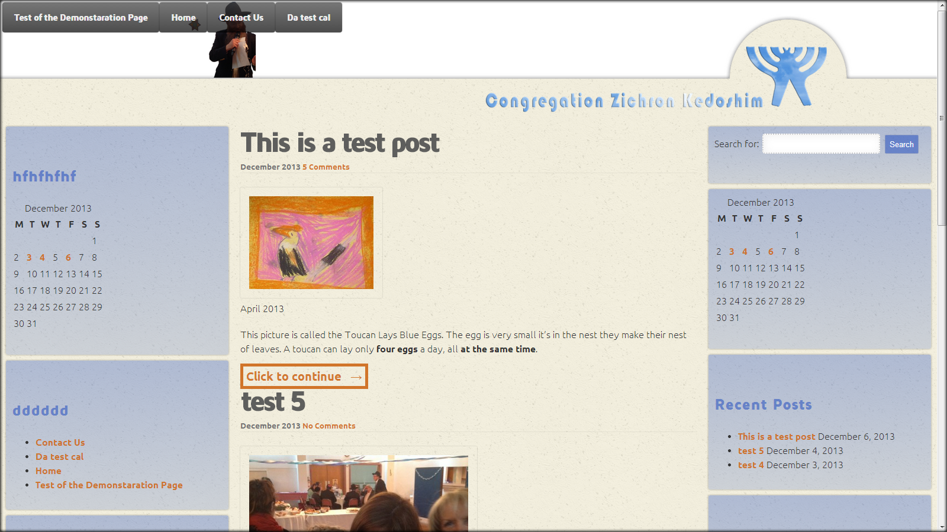Open 'test 4' in Recent Posts
Image resolution: width=947 pixels, height=532 pixels.
pyautogui.click(x=750, y=465)
